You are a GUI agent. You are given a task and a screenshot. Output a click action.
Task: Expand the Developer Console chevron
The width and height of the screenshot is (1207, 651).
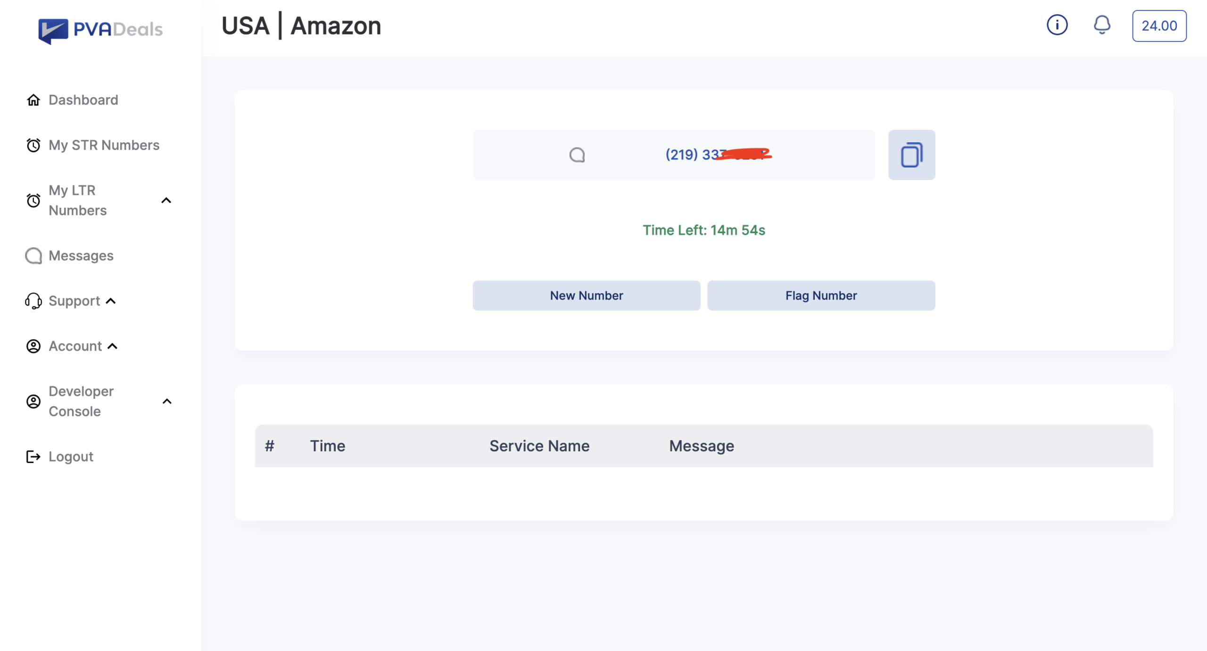167,401
